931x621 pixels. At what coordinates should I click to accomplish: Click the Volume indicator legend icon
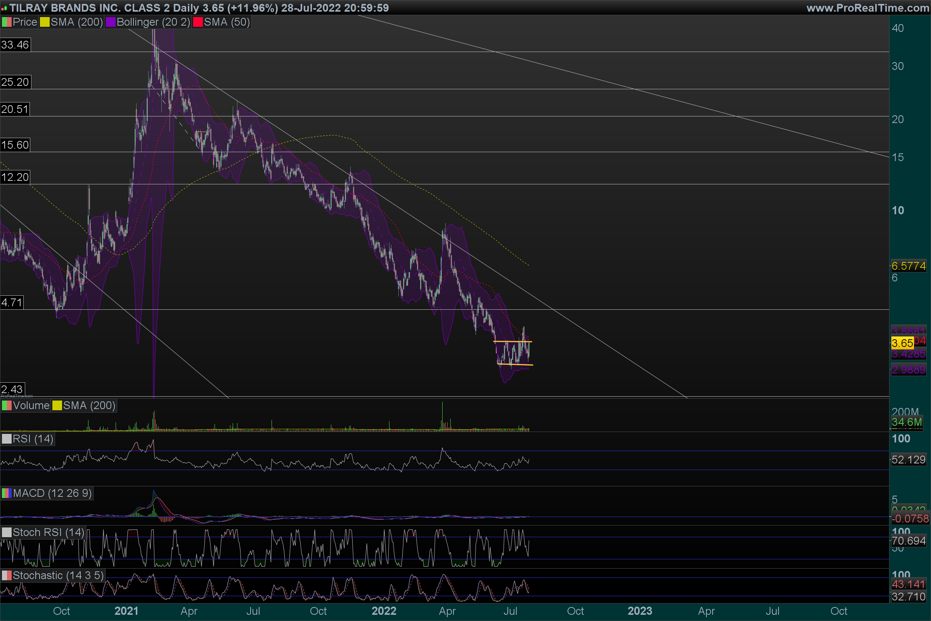click(x=6, y=406)
